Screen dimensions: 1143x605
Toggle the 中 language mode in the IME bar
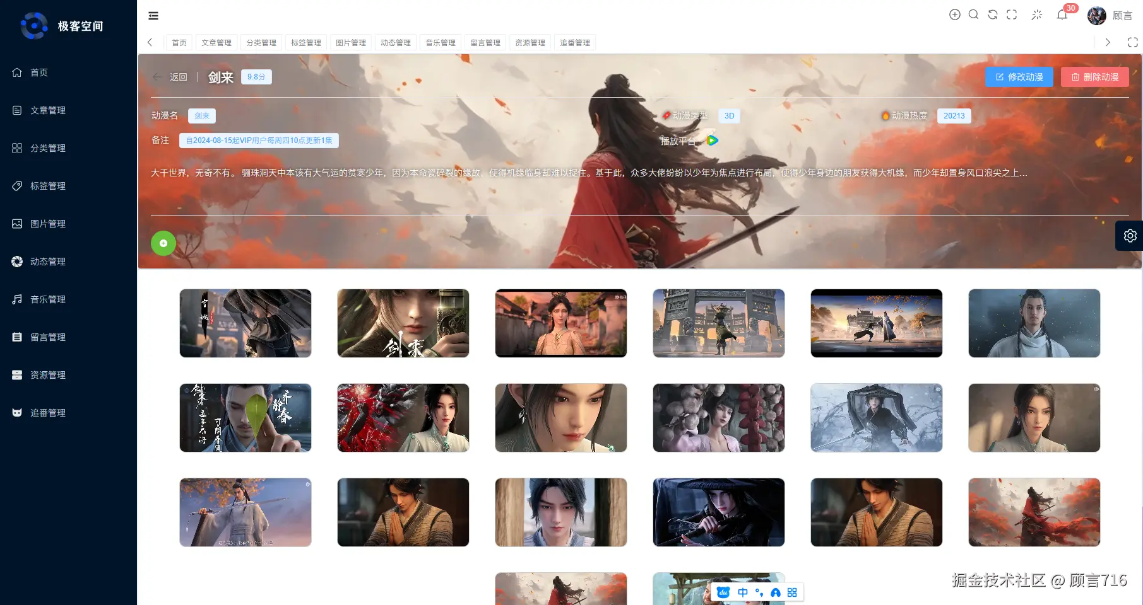743,592
